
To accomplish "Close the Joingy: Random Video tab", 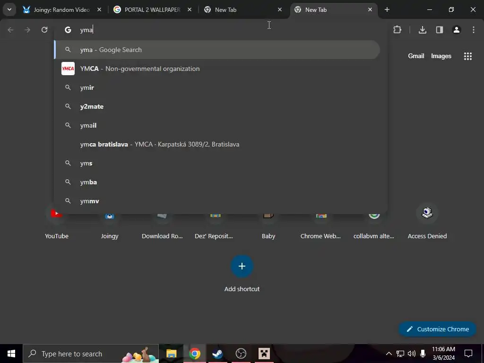I will tap(99, 10).
